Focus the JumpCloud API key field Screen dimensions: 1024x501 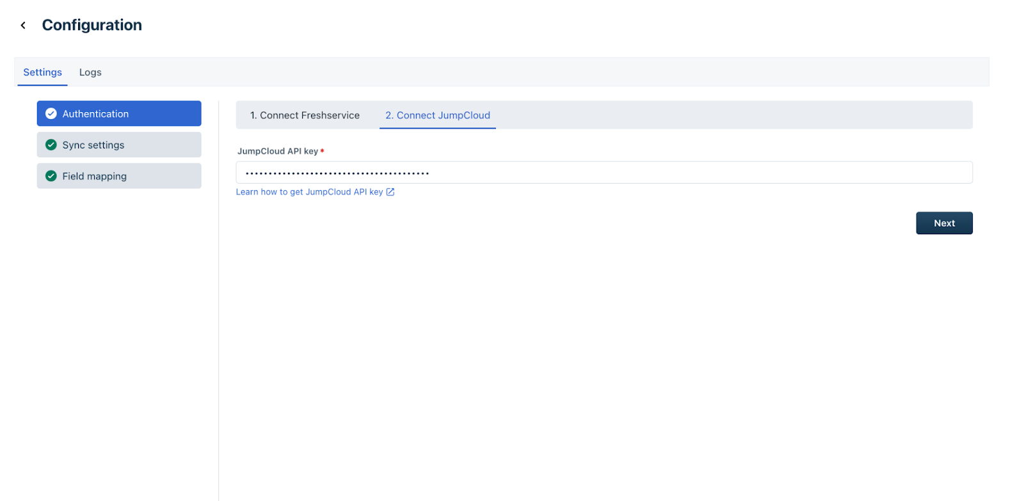coord(604,173)
